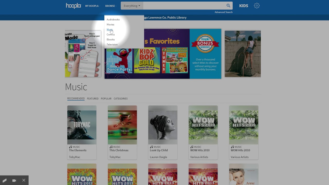The width and height of the screenshot is (329, 185).
Task: Switch to the Featured tab
Action: click(93, 98)
